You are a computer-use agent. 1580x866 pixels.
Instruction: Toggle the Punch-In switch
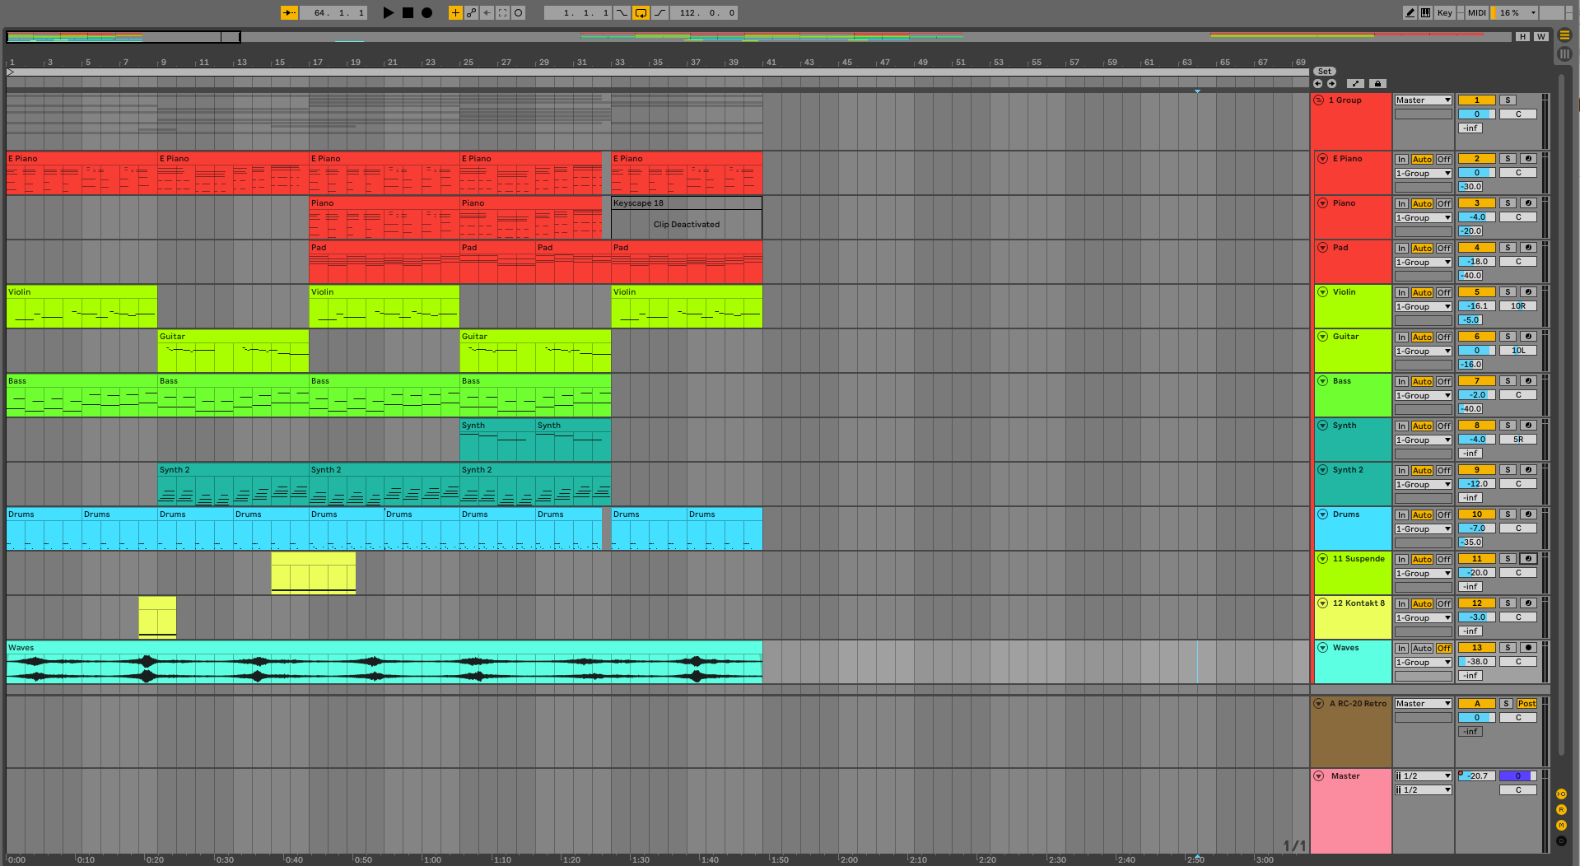(x=622, y=13)
